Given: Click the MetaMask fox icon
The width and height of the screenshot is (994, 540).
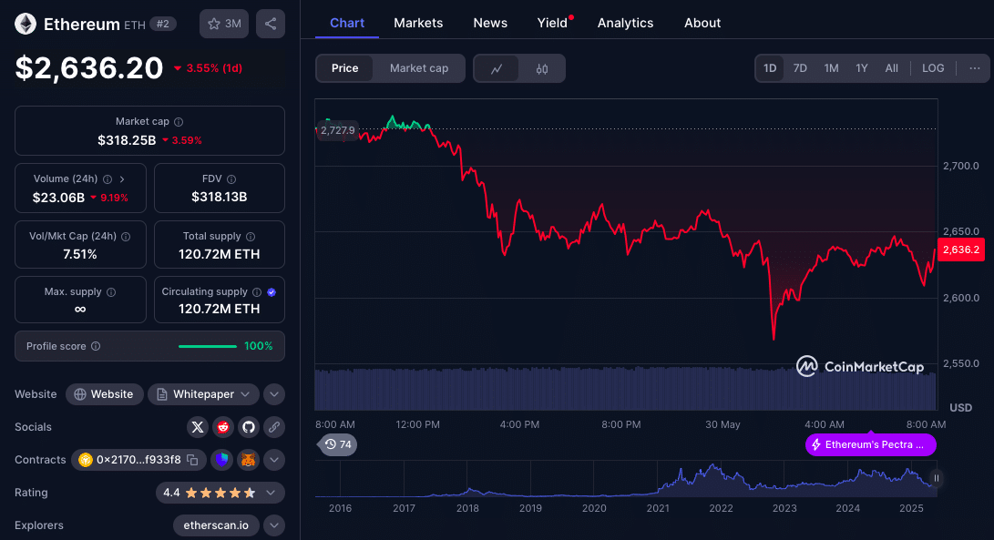Looking at the screenshot, I should click(249, 460).
